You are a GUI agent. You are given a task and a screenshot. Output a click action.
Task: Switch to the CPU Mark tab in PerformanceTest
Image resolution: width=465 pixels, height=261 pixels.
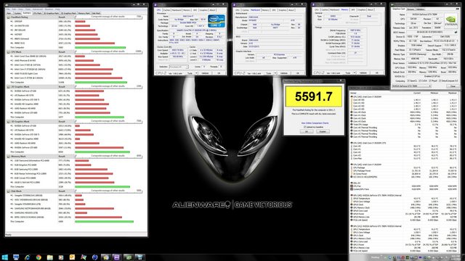click(37, 13)
